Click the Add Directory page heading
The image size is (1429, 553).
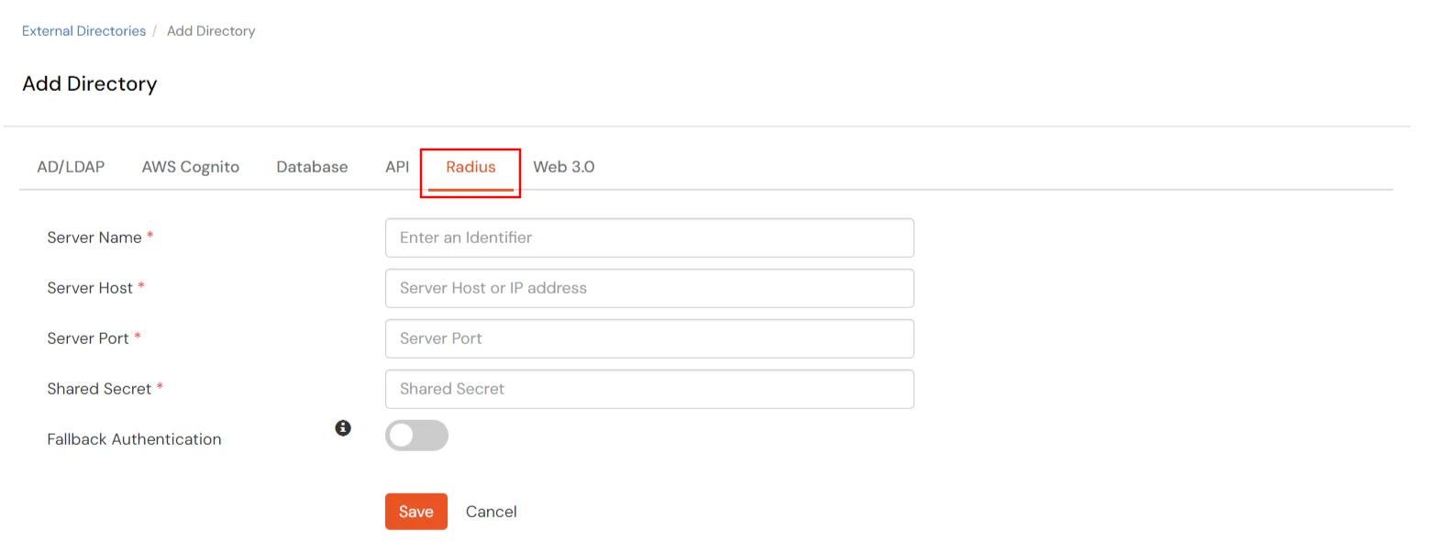[x=89, y=83]
